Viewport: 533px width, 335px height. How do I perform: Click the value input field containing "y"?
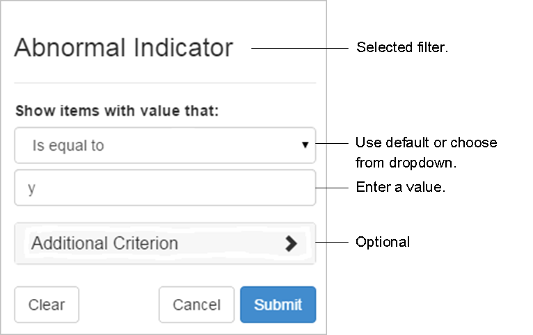tap(165, 188)
